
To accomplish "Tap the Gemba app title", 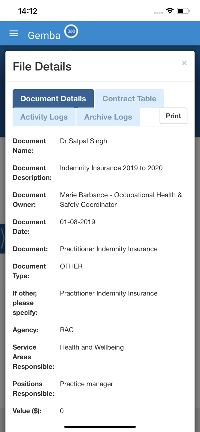I will click(44, 35).
